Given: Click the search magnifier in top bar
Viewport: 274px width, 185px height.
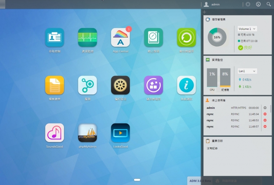Looking at the screenshot, I should [x=269, y=4].
